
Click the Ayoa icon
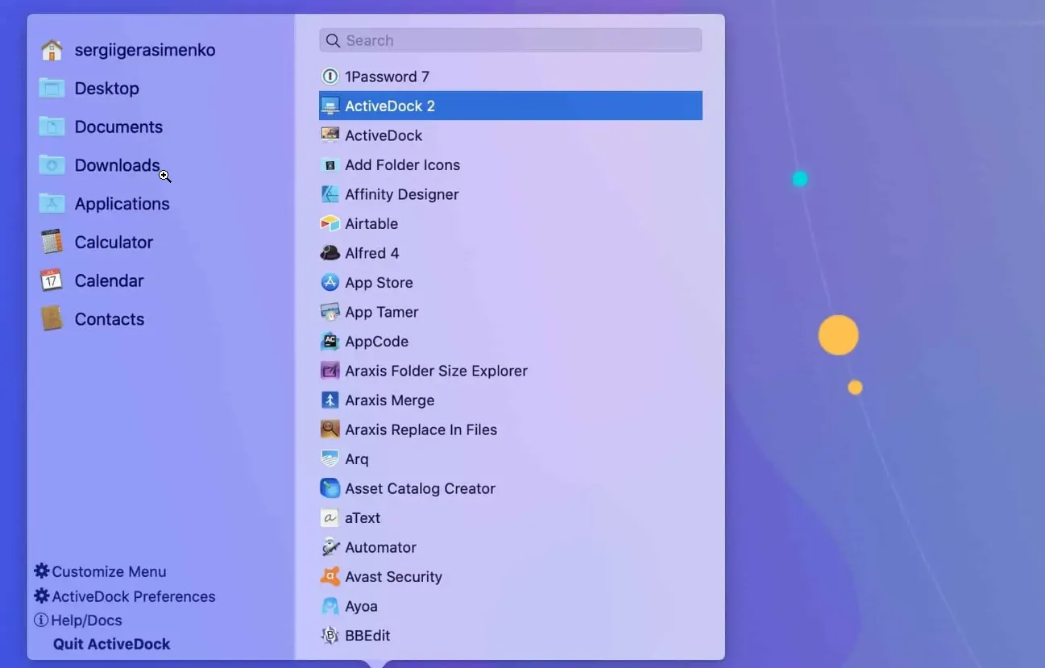click(x=330, y=606)
